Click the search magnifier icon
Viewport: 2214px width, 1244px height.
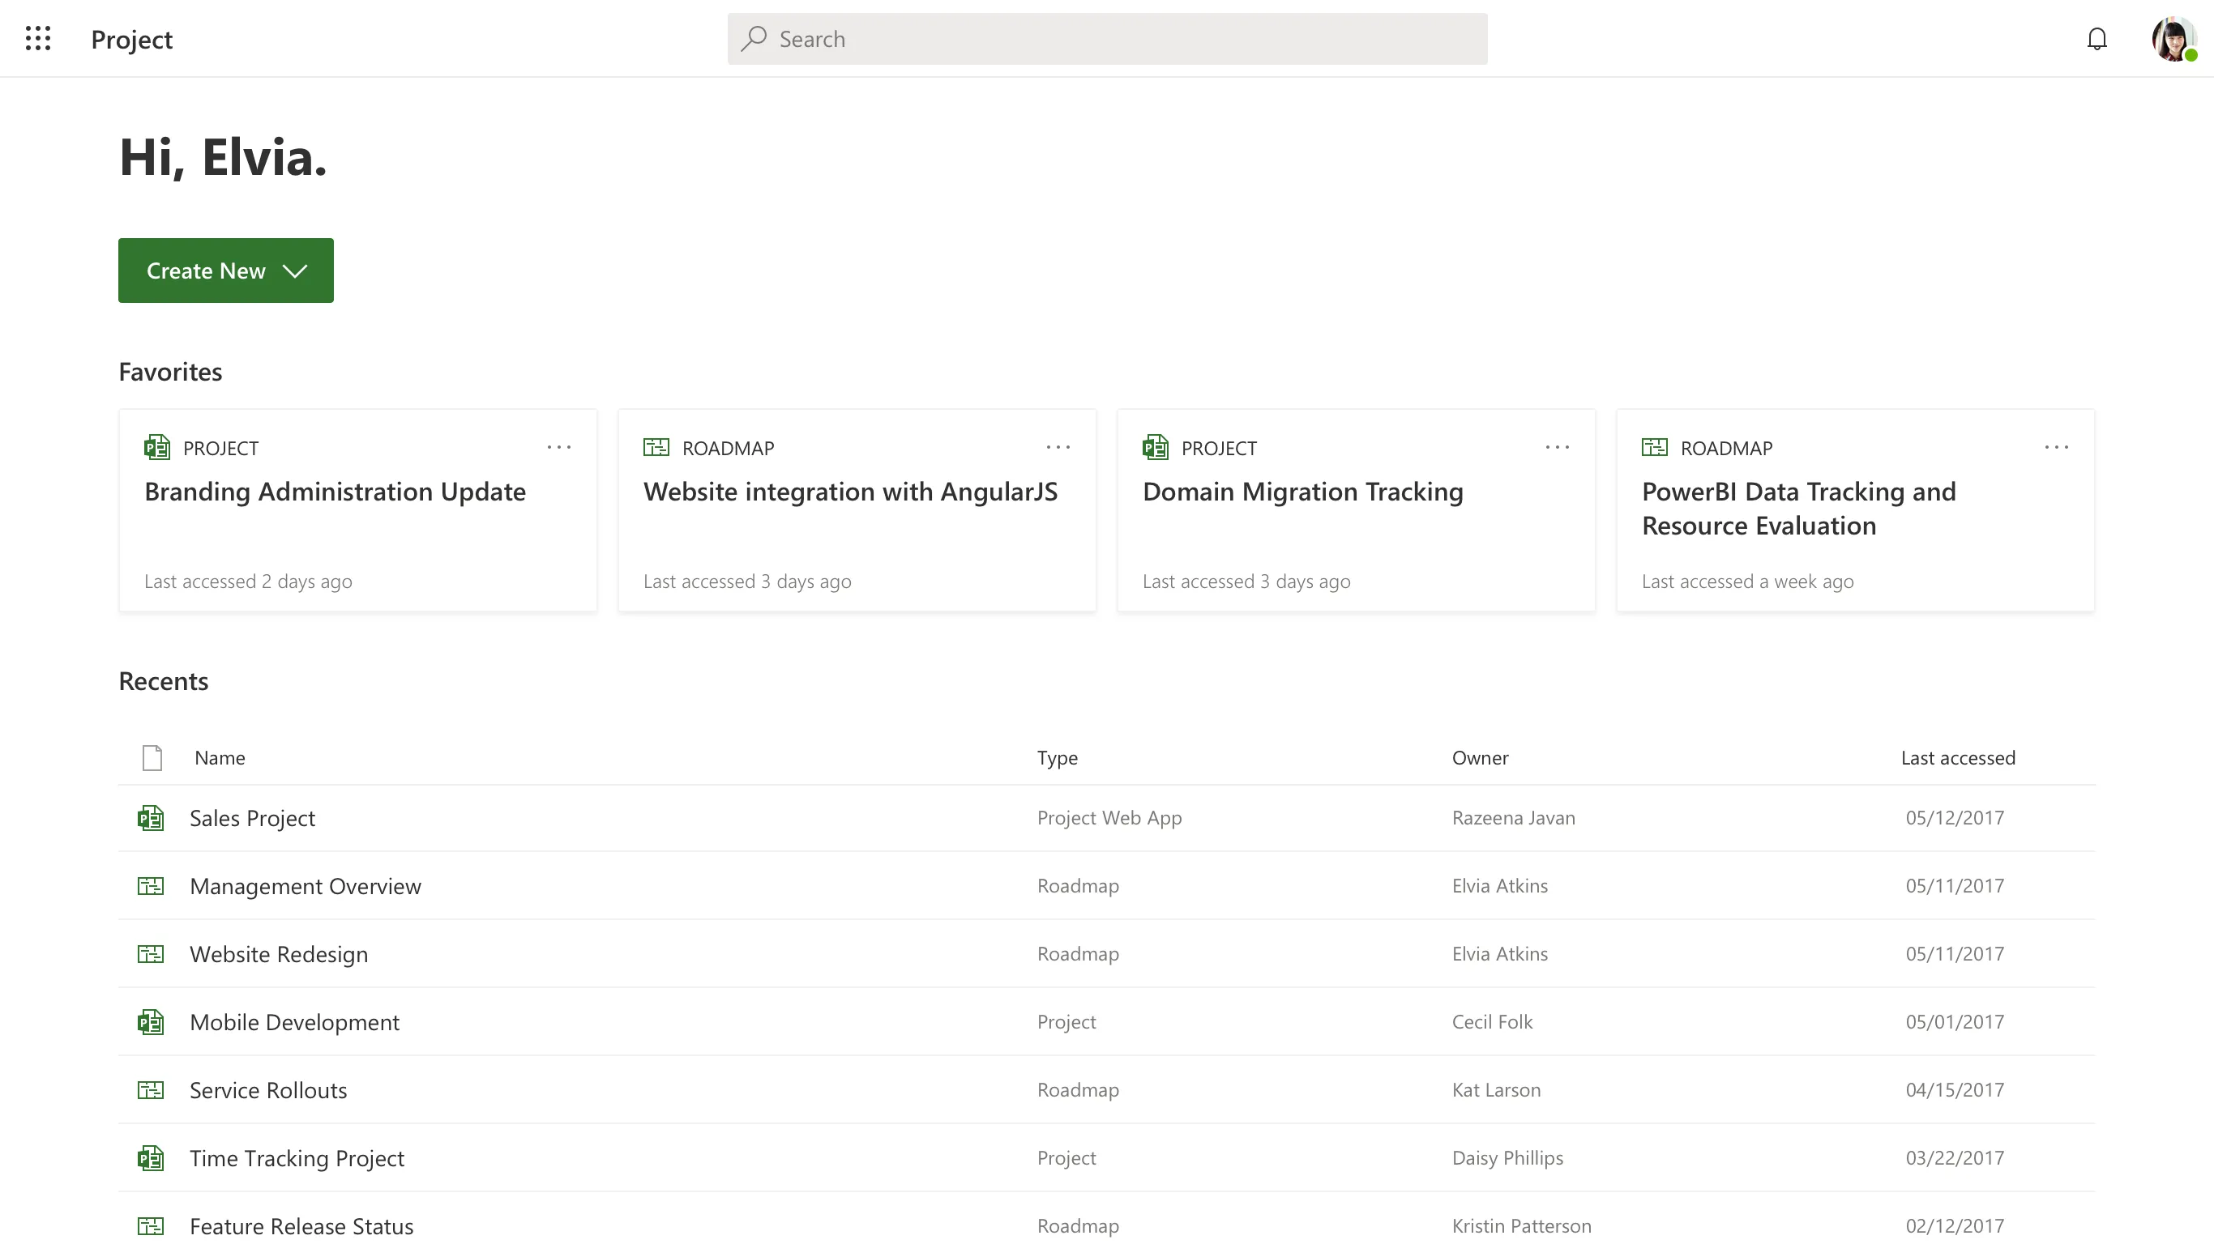click(754, 39)
